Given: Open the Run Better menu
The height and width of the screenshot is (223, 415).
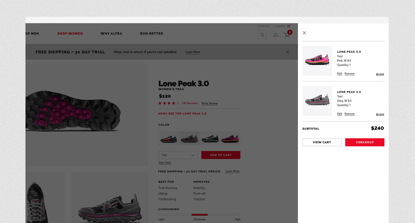Looking at the screenshot, I should (x=152, y=33).
